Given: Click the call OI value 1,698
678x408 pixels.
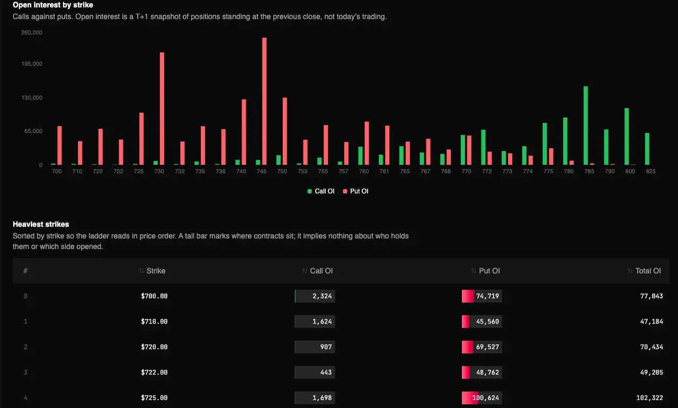Looking at the screenshot, I should pos(322,398).
